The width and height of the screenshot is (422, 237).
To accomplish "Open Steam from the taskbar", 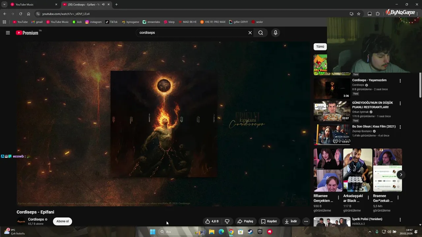I will 250,232.
